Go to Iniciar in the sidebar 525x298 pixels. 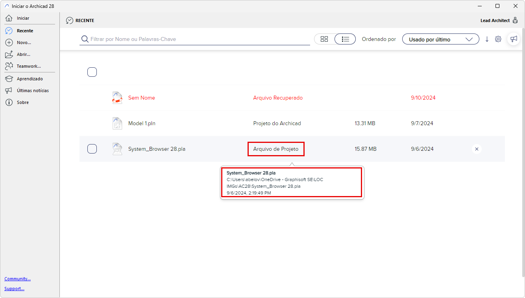[x=23, y=18]
